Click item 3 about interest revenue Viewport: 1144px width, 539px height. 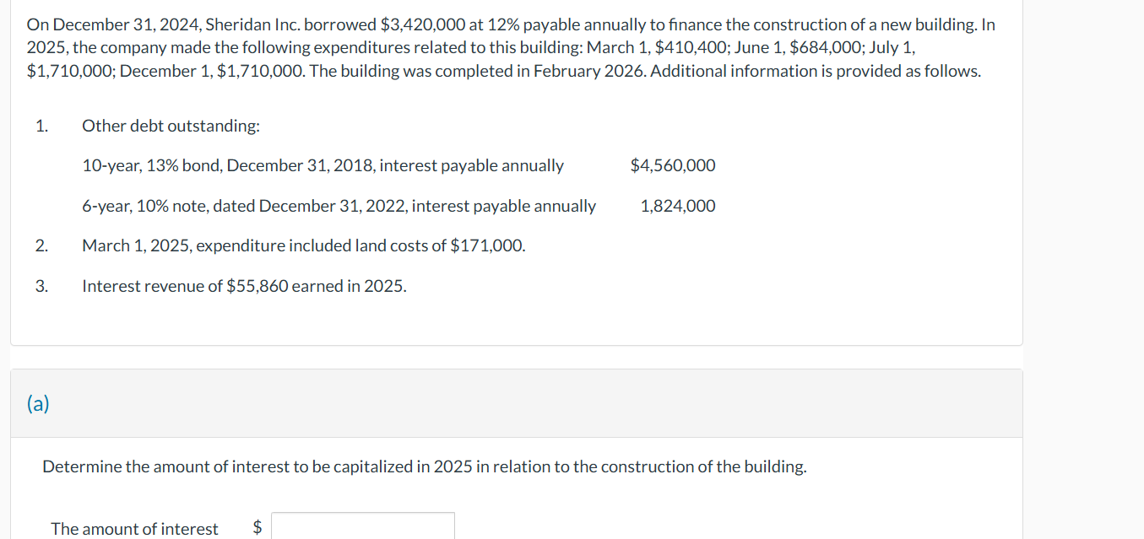[243, 285]
